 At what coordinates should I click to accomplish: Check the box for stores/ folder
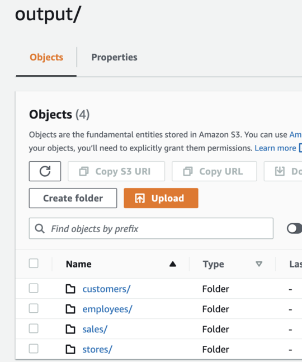coord(34,349)
